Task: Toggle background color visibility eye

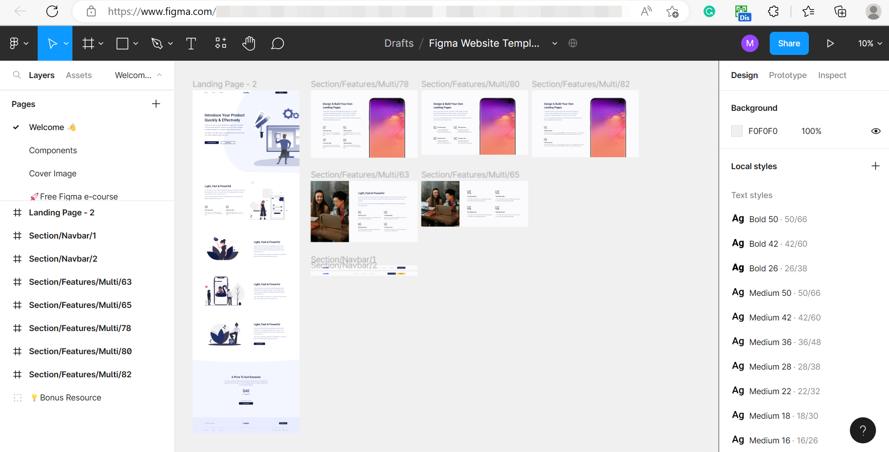Action: (x=875, y=131)
